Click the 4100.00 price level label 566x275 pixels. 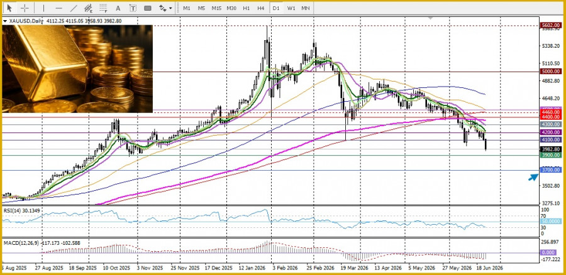[x=550, y=140]
